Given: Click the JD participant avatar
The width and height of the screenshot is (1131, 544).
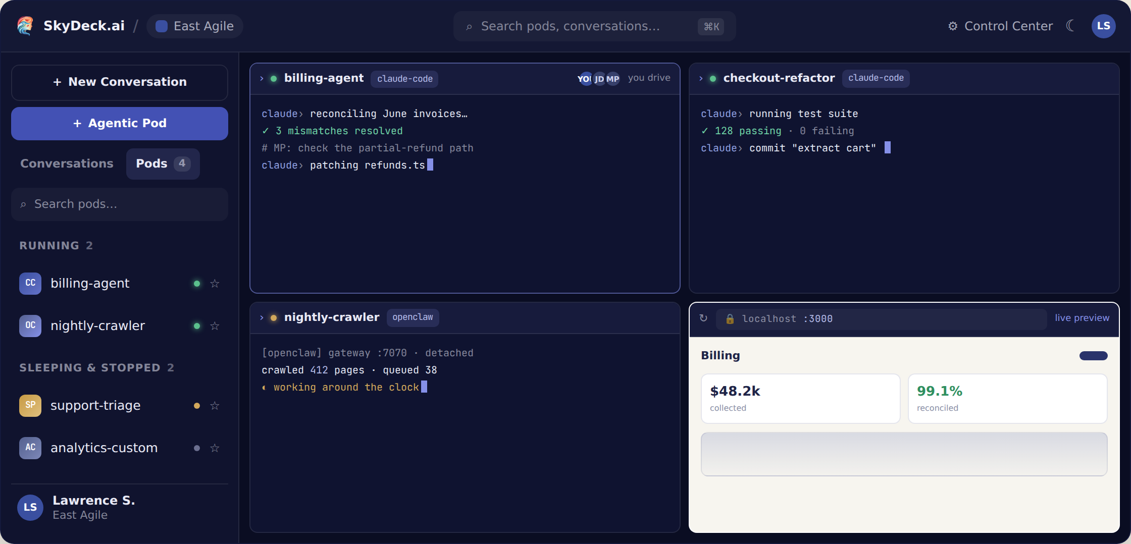Looking at the screenshot, I should coord(599,79).
